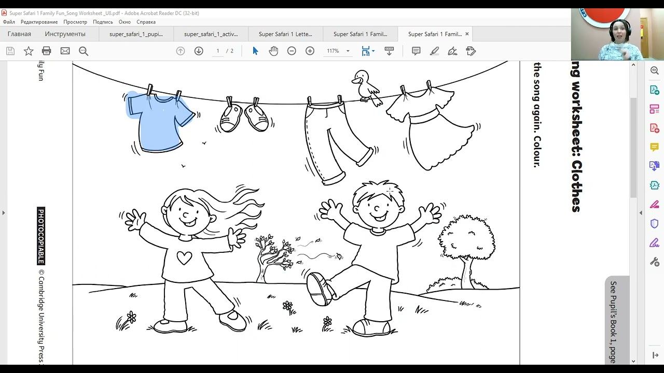Screen dimensions: 664x373
Task: Open the Combine Files tool in the right pane
Action: pos(655,166)
